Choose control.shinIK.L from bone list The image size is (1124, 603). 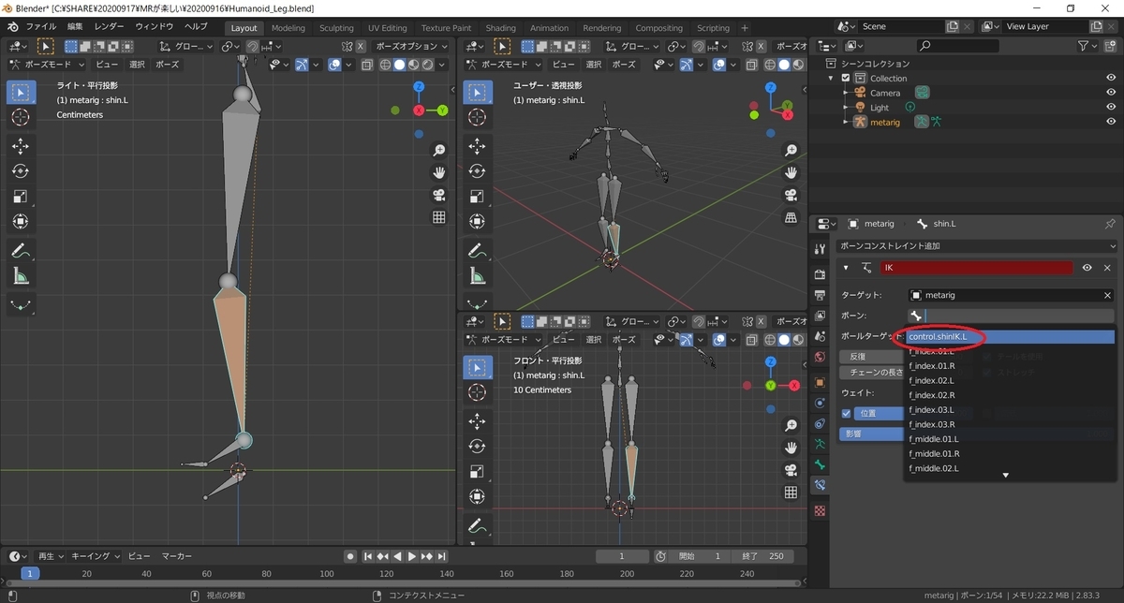(x=1011, y=336)
